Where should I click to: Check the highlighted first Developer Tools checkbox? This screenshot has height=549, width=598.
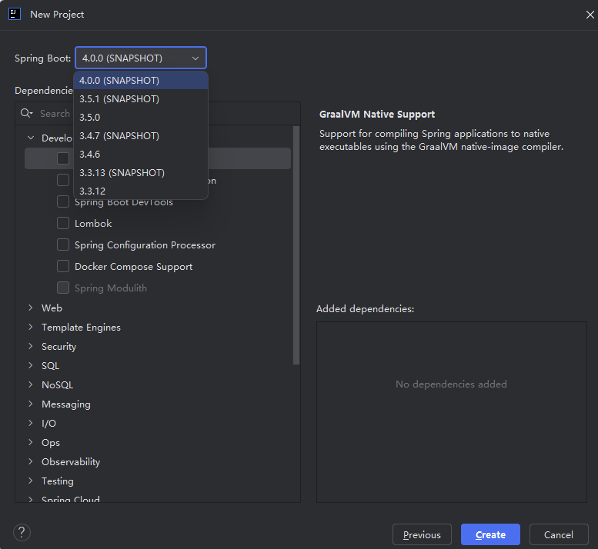[x=63, y=158]
